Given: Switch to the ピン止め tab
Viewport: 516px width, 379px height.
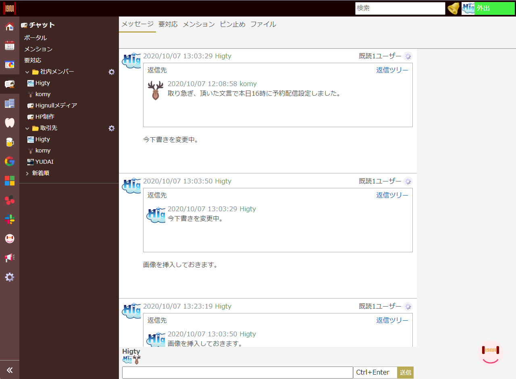Looking at the screenshot, I should (233, 24).
